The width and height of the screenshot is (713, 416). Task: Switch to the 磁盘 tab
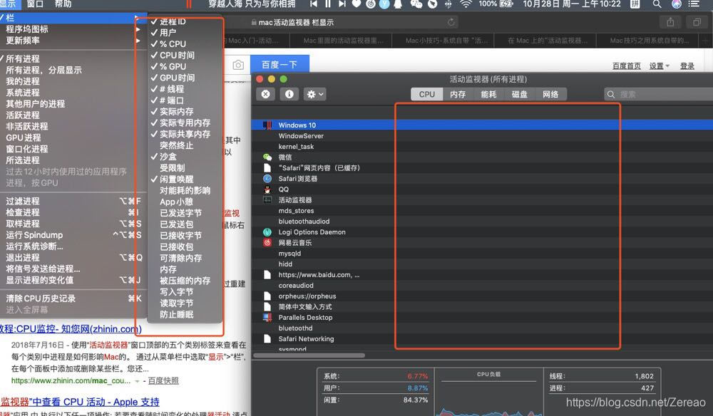pos(519,94)
